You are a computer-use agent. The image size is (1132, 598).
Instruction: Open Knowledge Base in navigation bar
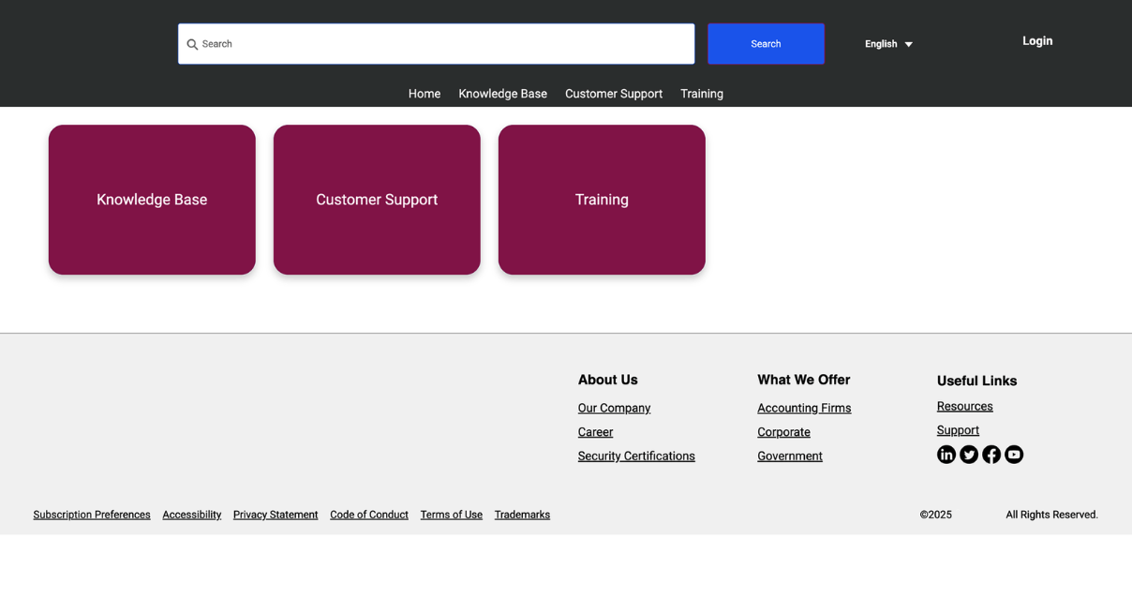click(502, 94)
